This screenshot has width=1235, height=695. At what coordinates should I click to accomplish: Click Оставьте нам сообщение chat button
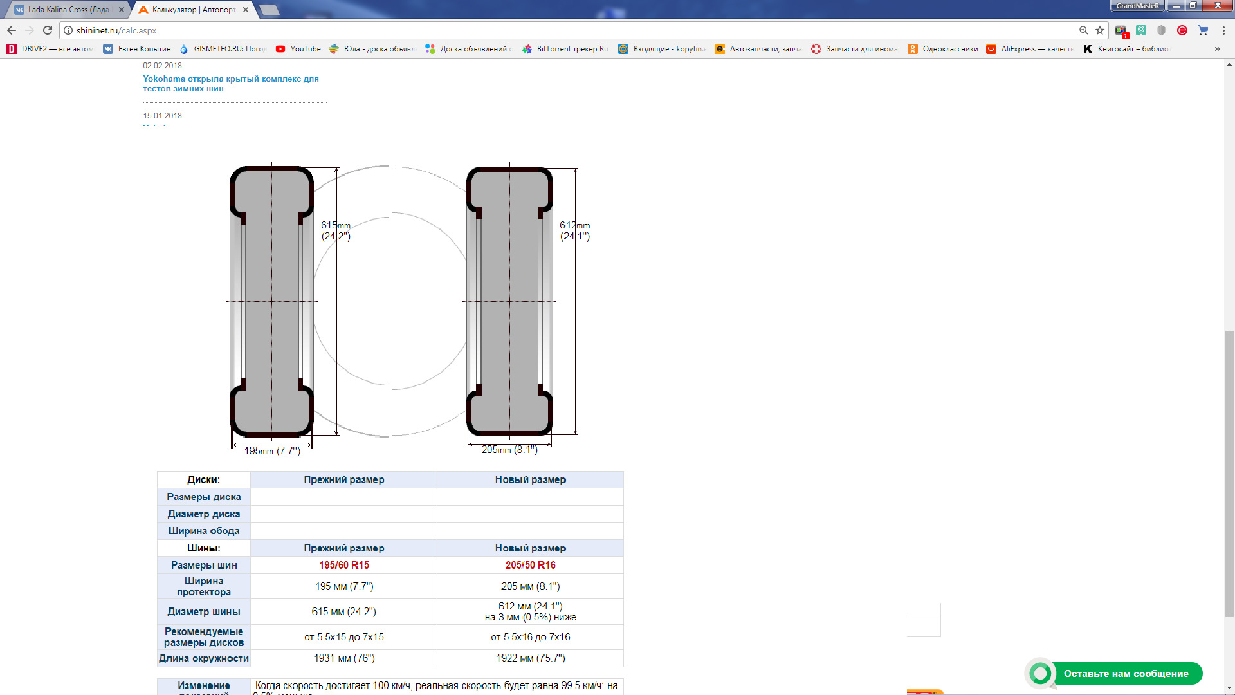(x=1125, y=674)
